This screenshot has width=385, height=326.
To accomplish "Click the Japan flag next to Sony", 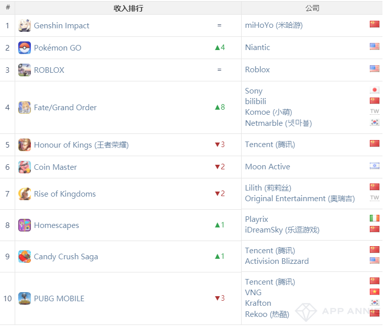I will [374, 90].
